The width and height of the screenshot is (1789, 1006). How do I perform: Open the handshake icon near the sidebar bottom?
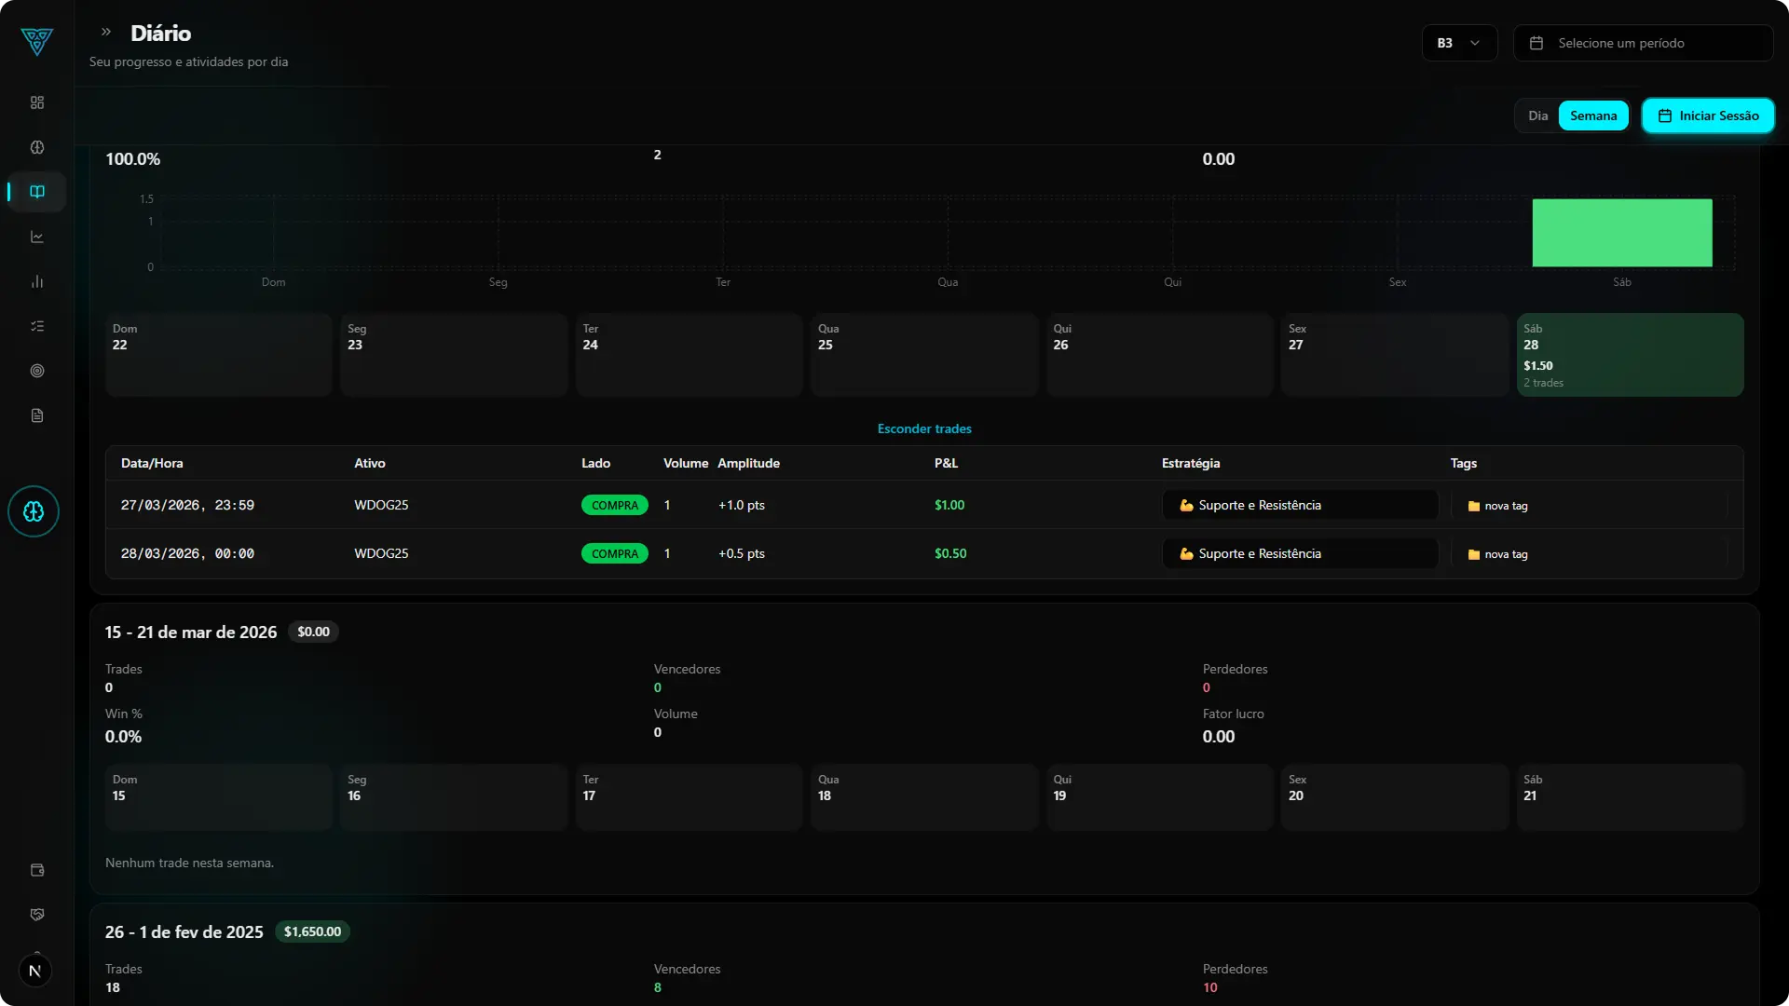point(36,914)
